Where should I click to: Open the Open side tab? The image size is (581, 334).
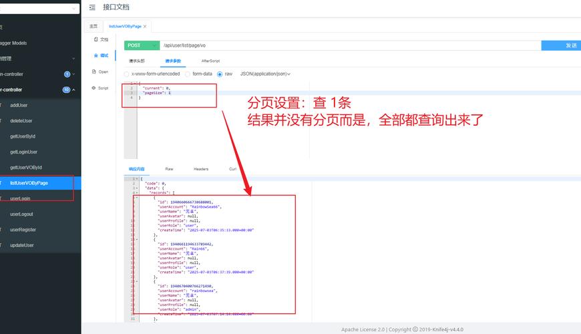pos(100,72)
